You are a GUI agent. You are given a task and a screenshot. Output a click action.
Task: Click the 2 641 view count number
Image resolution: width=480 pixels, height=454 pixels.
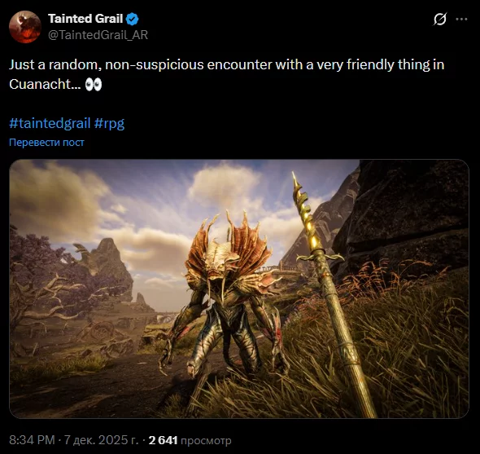coord(164,440)
